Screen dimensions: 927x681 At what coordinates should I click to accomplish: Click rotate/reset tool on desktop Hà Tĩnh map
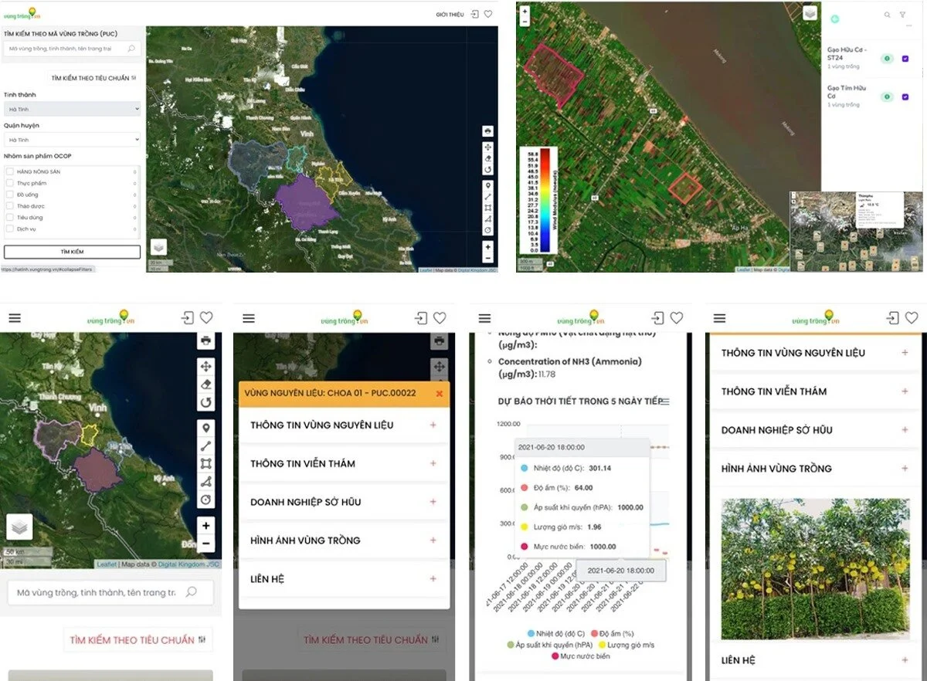point(488,170)
